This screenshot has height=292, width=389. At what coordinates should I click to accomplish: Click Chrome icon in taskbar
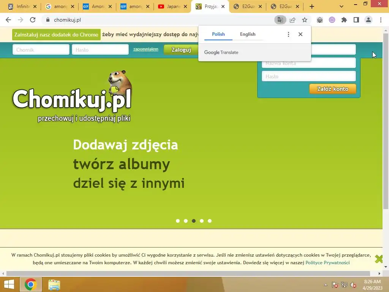click(30, 284)
